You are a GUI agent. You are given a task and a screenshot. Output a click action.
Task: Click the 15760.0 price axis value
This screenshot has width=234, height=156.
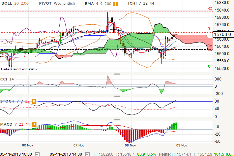click(x=222, y=25)
